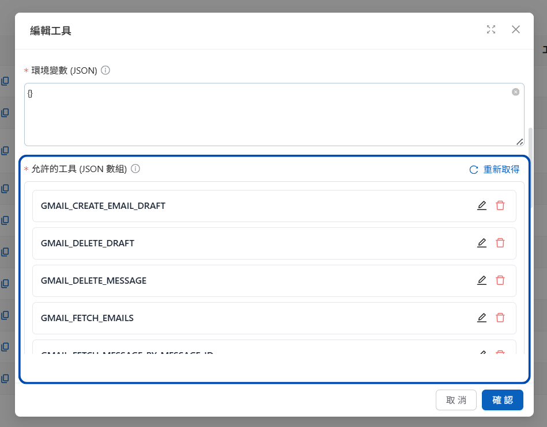The width and height of the screenshot is (547, 427).
Task: Click edit pencil for GMAIL_DELETE_MESSAGE
Action: (482, 280)
